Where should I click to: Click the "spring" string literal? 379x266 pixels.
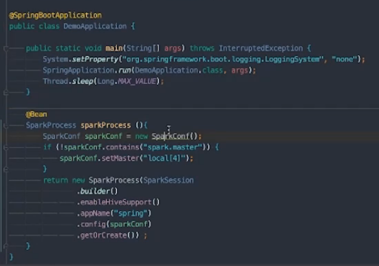131,214
